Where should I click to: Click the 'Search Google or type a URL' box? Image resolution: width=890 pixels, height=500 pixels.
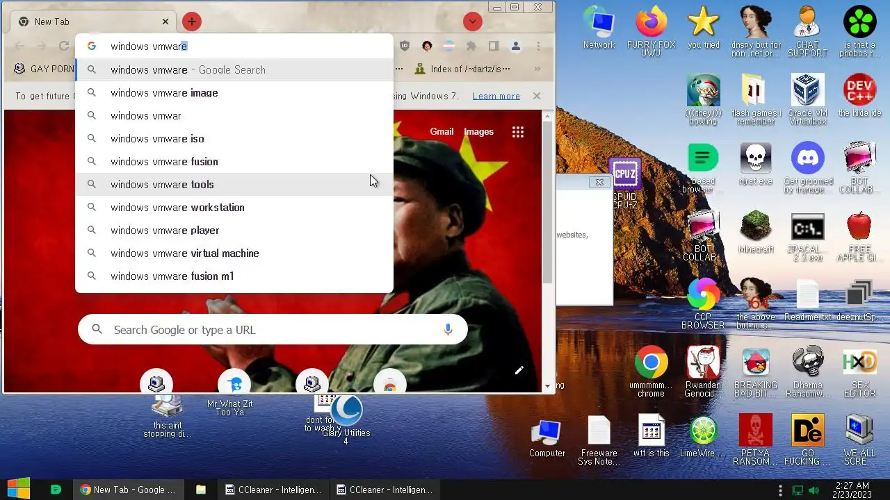pyautogui.click(x=273, y=330)
